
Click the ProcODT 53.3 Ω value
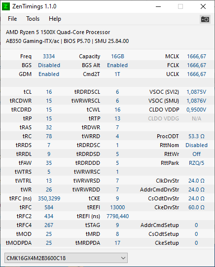(x=196, y=136)
